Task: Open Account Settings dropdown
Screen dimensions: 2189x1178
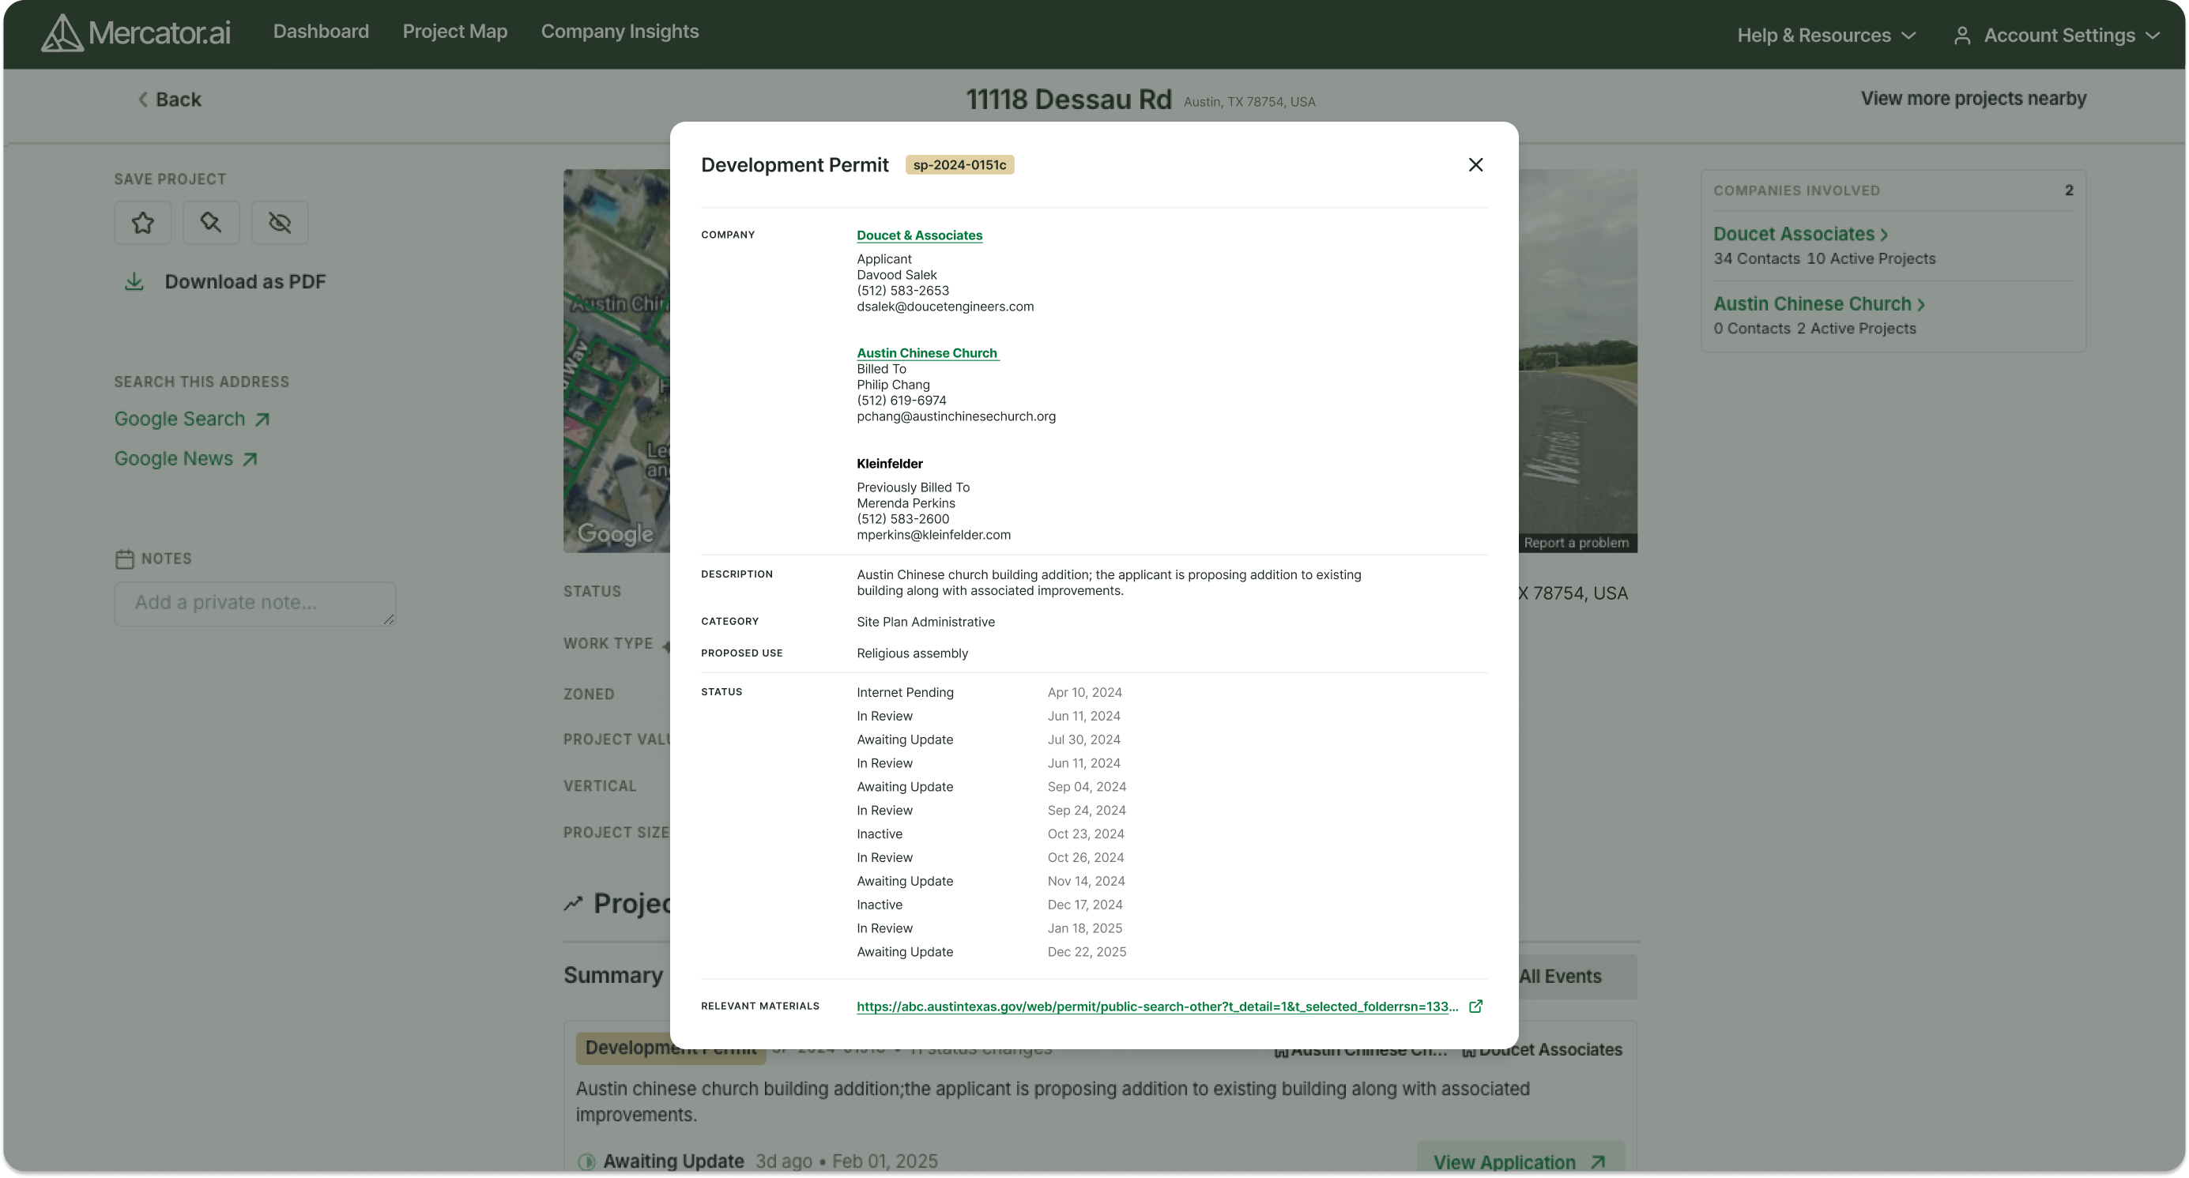Action: tap(2057, 36)
